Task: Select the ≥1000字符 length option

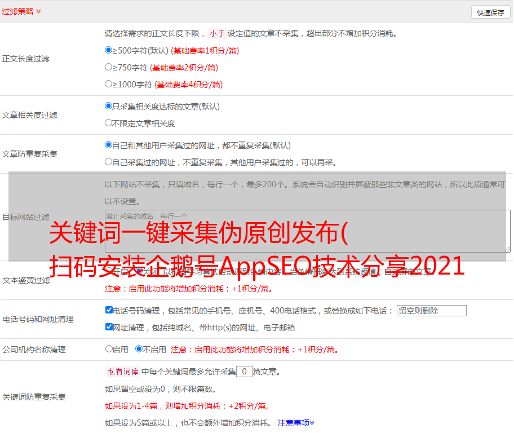Action: pyautogui.click(x=108, y=83)
